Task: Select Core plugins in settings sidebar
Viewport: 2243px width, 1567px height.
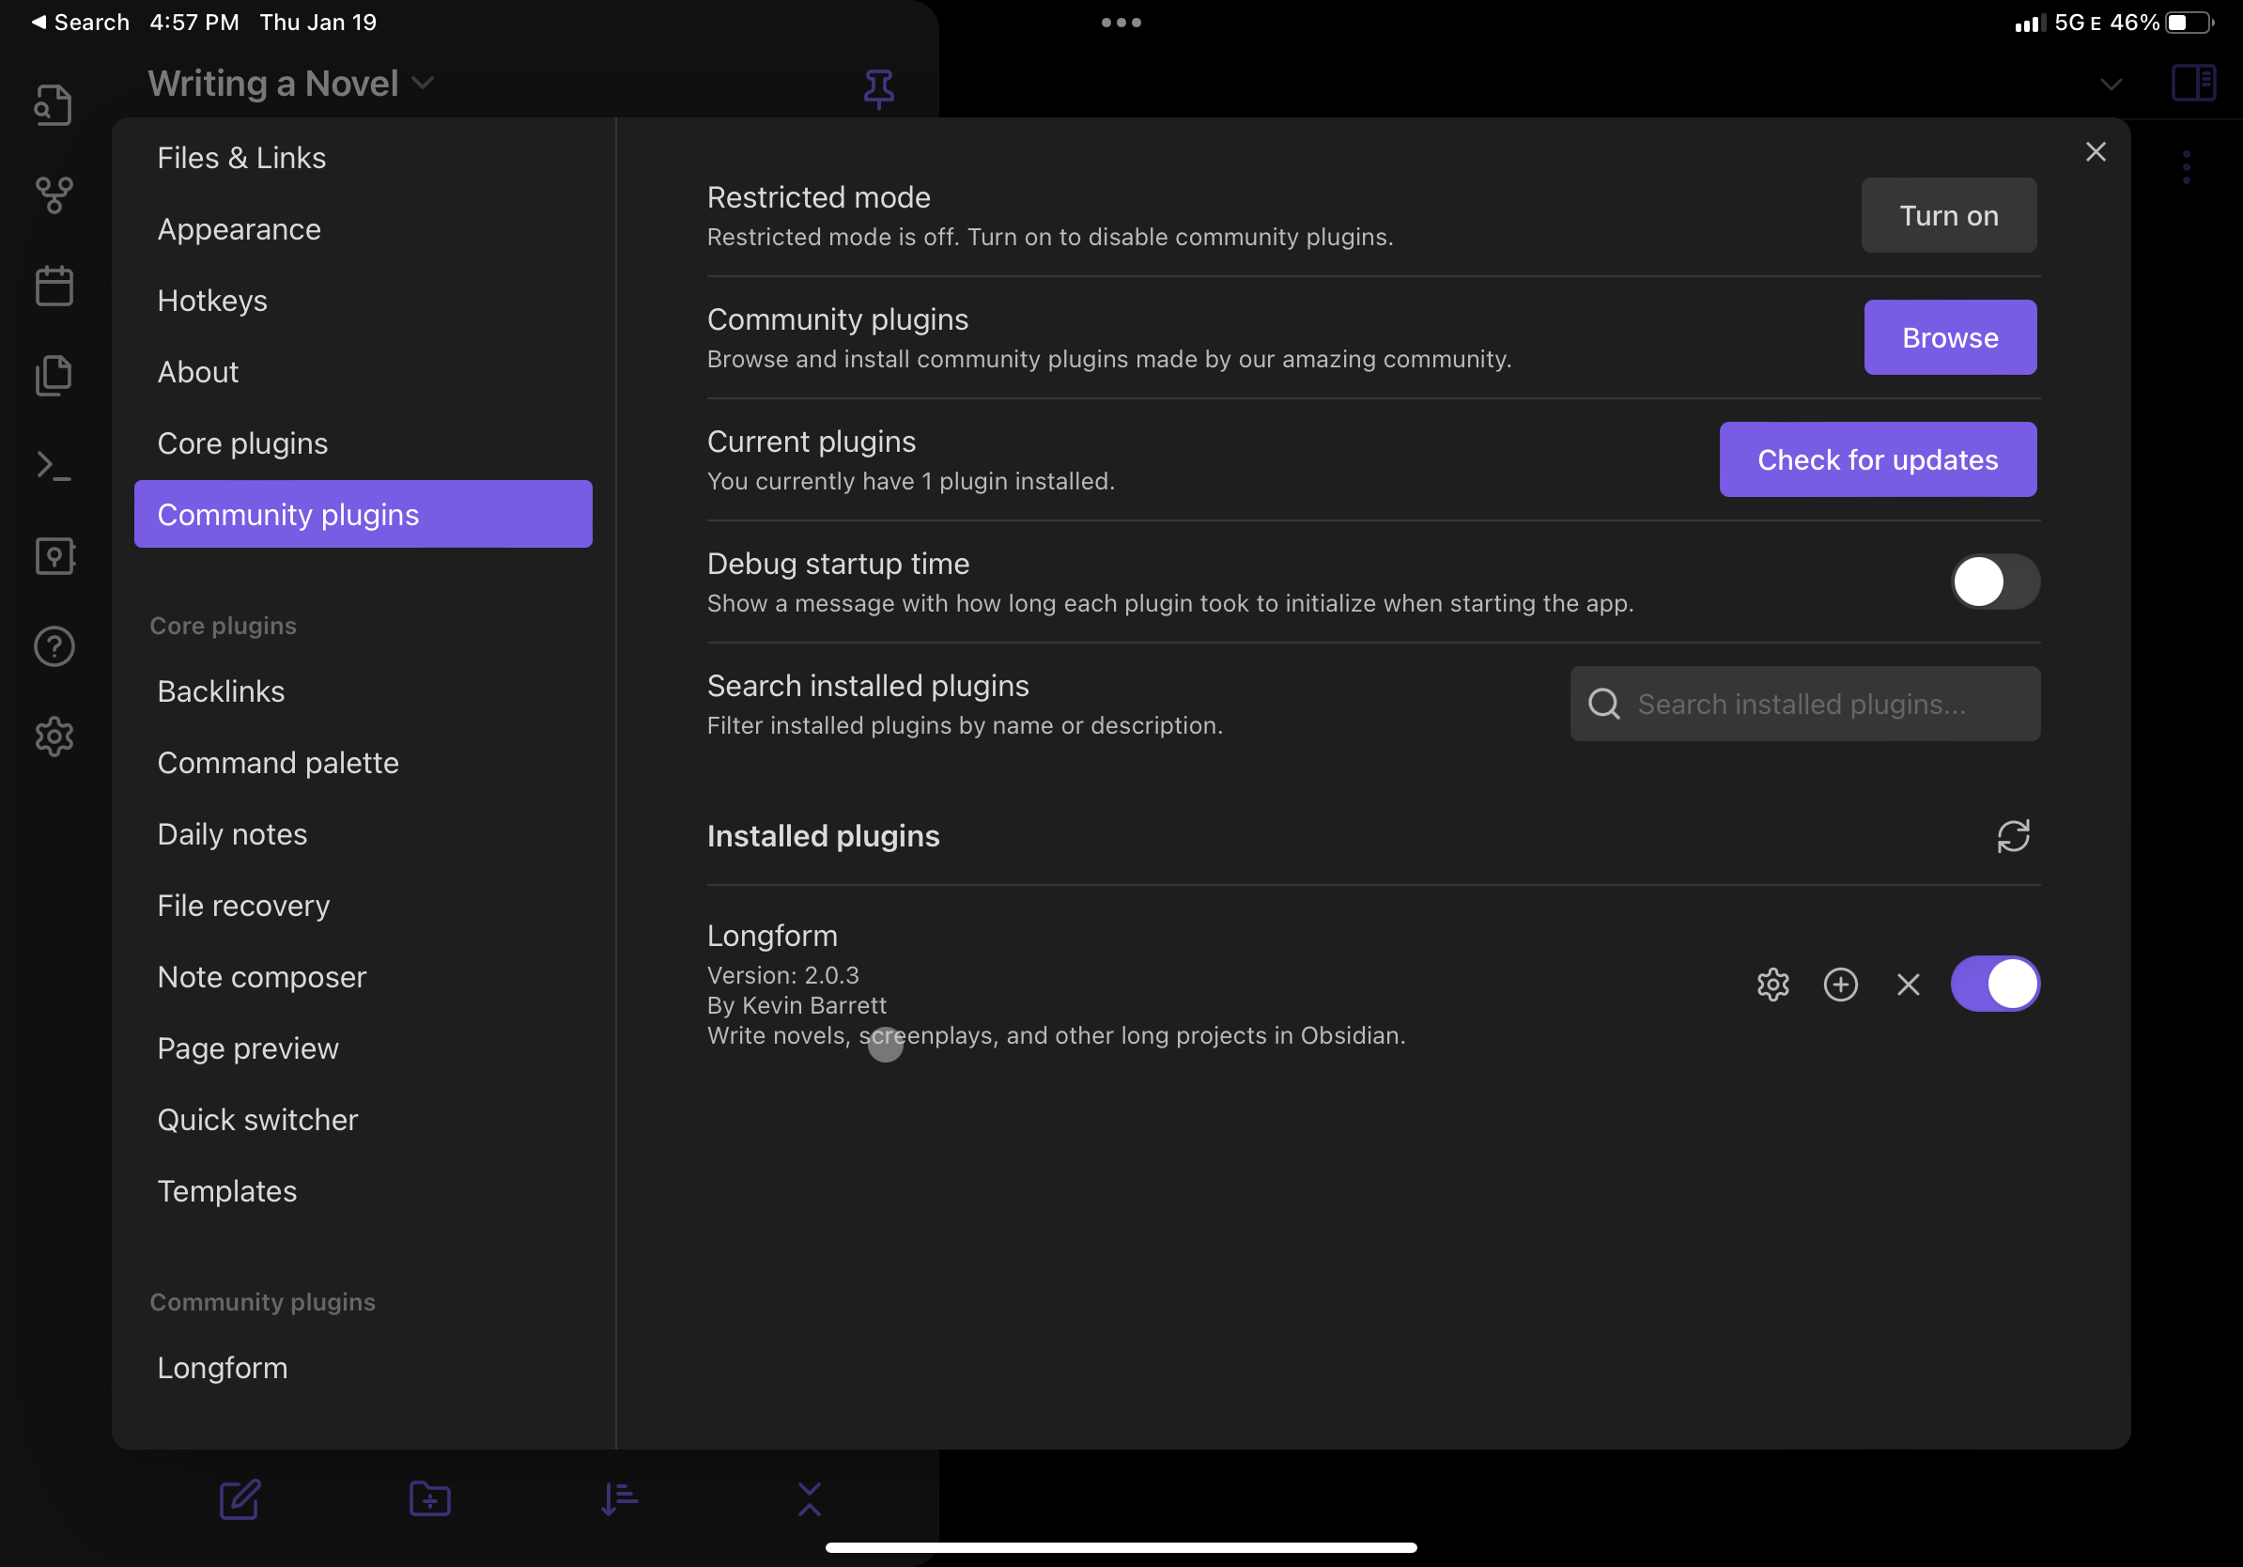Action: (x=242, y=442)
